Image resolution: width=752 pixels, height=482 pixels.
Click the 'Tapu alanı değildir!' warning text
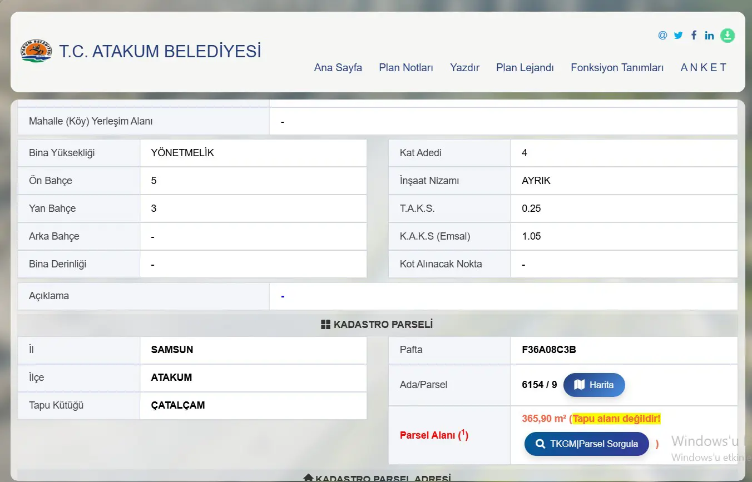pyautogui.click(x=616, y=419)
